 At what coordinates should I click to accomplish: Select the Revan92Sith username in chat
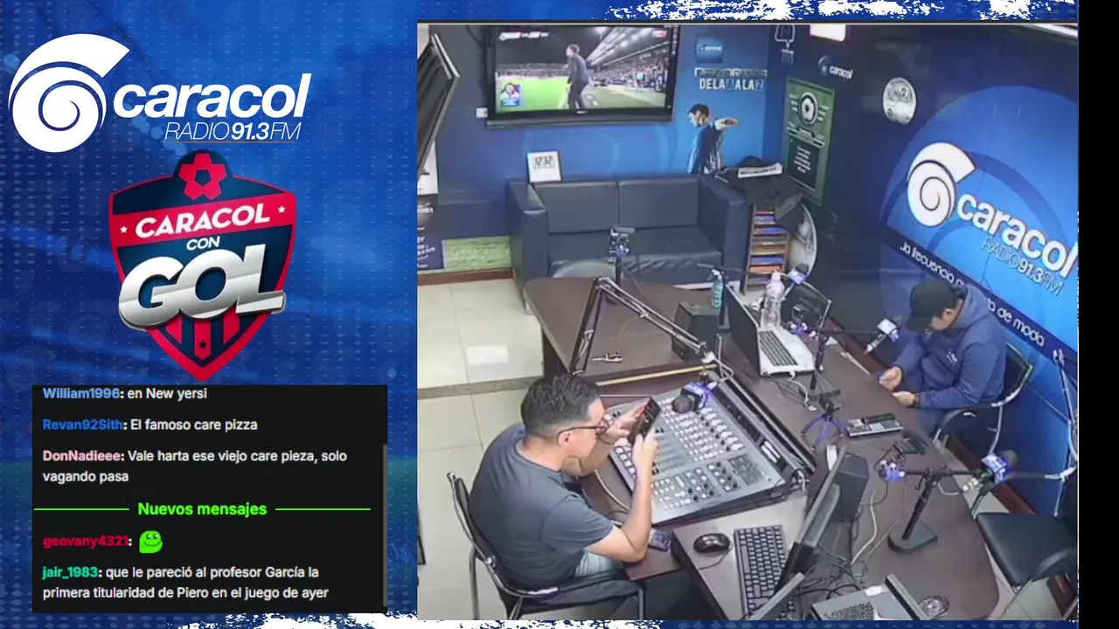(83, 425)
